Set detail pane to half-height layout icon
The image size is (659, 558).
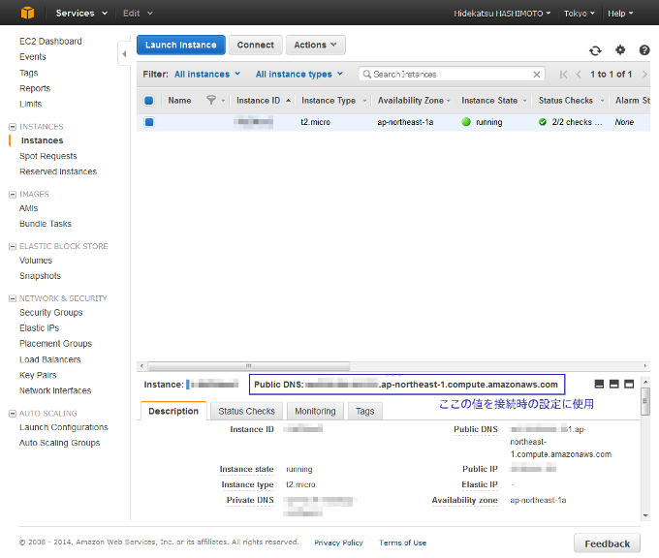614,384
